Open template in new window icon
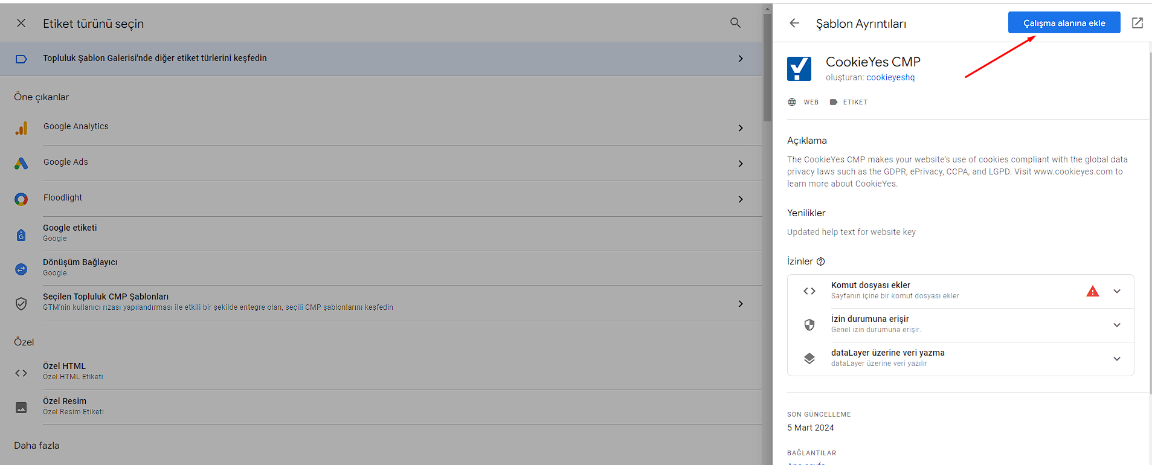Image resolution: width=1152 pixels, height=465 pixels. pos(1137,23)
